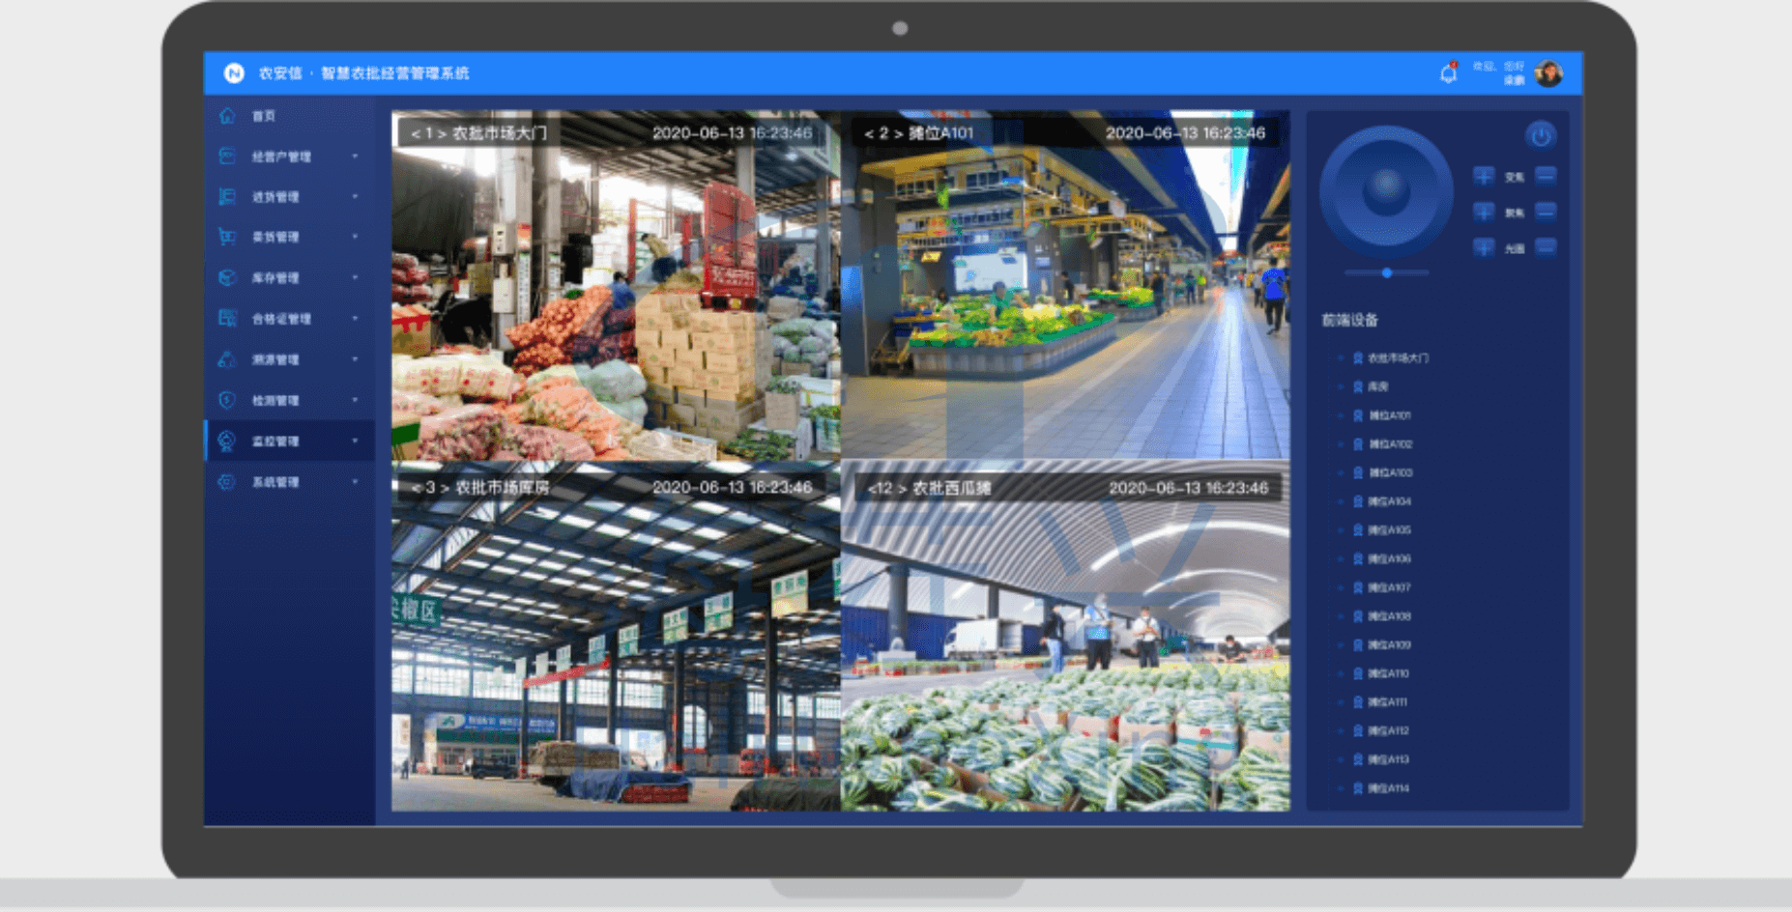Select device 摊位A114 in the list
1792x912 pixels.
coord(1388,788)
